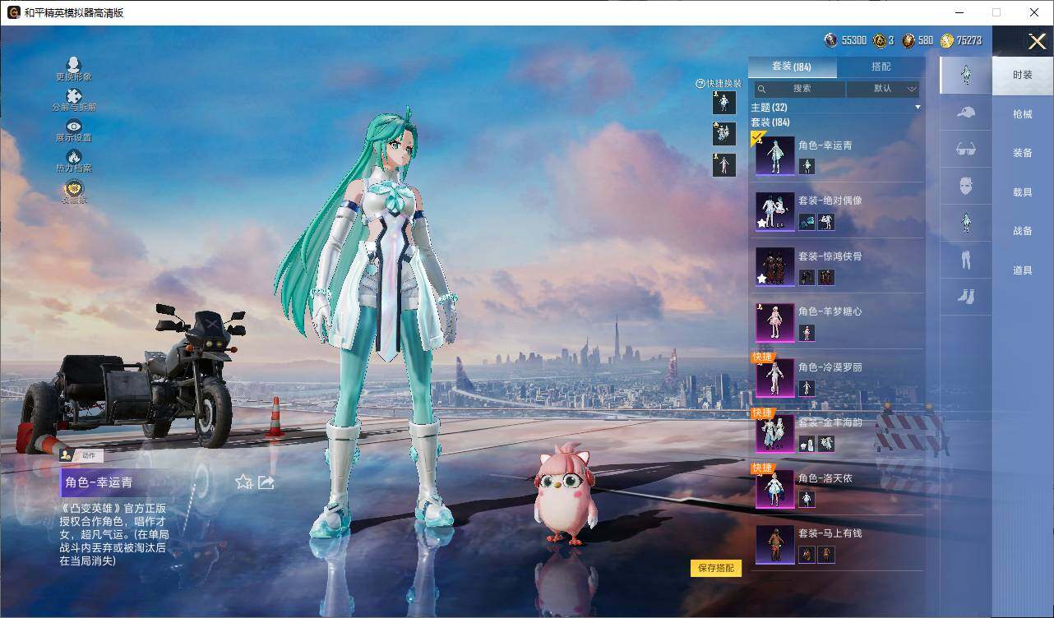Select the full outfit category icon
The width and height of the screenshot is (1054, 618).
point(966,75)
